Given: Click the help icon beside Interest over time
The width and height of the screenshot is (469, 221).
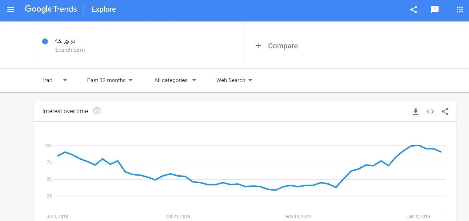Looking at the screenshot, I should coord(97,111).
